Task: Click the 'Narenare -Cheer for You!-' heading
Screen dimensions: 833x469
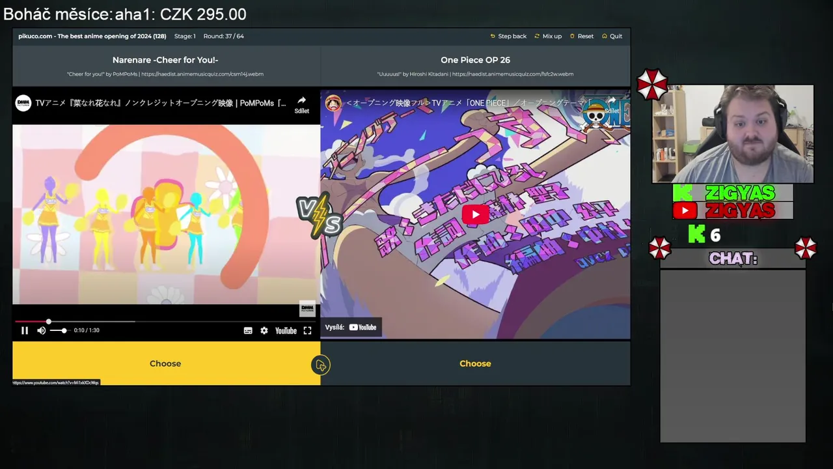Action: tap(165, 60)
